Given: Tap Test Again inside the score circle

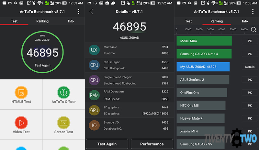Looking at the screenshot, I should 42,65.
